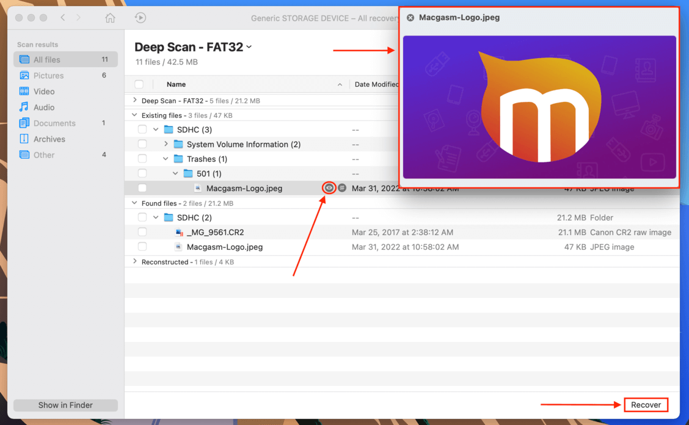Select Macgasm-Logo.jpeg under Found files
The image size is (689, 425).
402,247
